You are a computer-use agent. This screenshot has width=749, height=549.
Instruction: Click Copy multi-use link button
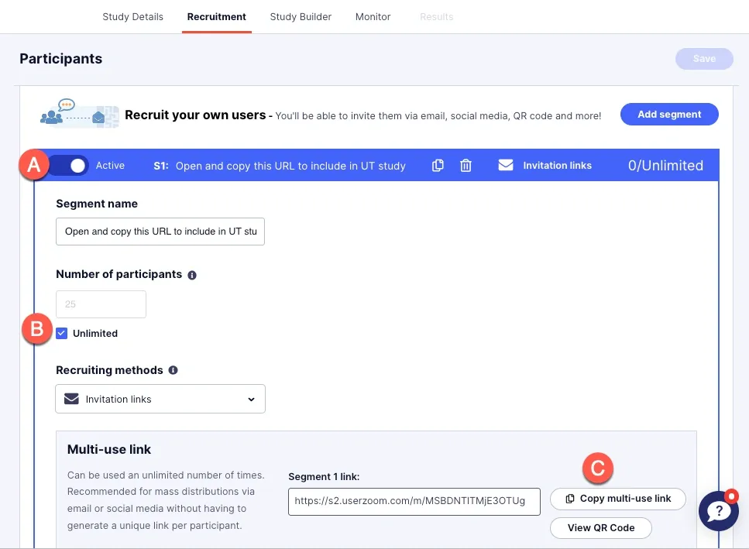point(618,499)
